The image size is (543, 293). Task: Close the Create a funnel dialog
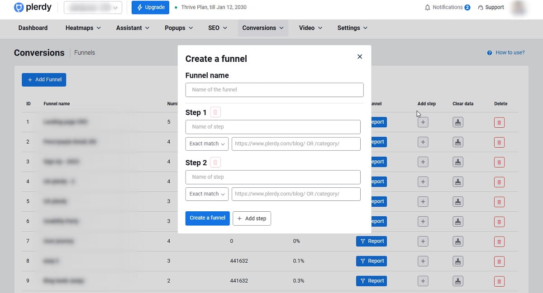tap(360, 56)
